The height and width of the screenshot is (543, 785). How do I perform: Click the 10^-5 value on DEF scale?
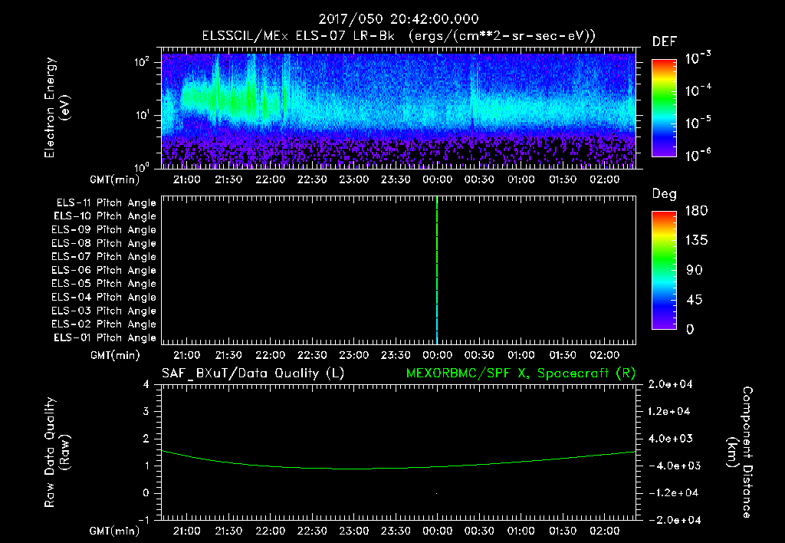coord(698,123)
